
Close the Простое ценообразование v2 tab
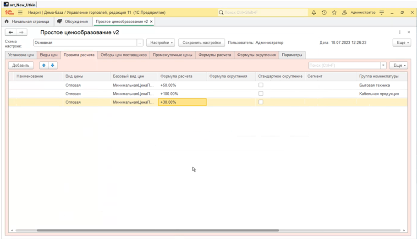pyautogui.click(x=151, y=21)
